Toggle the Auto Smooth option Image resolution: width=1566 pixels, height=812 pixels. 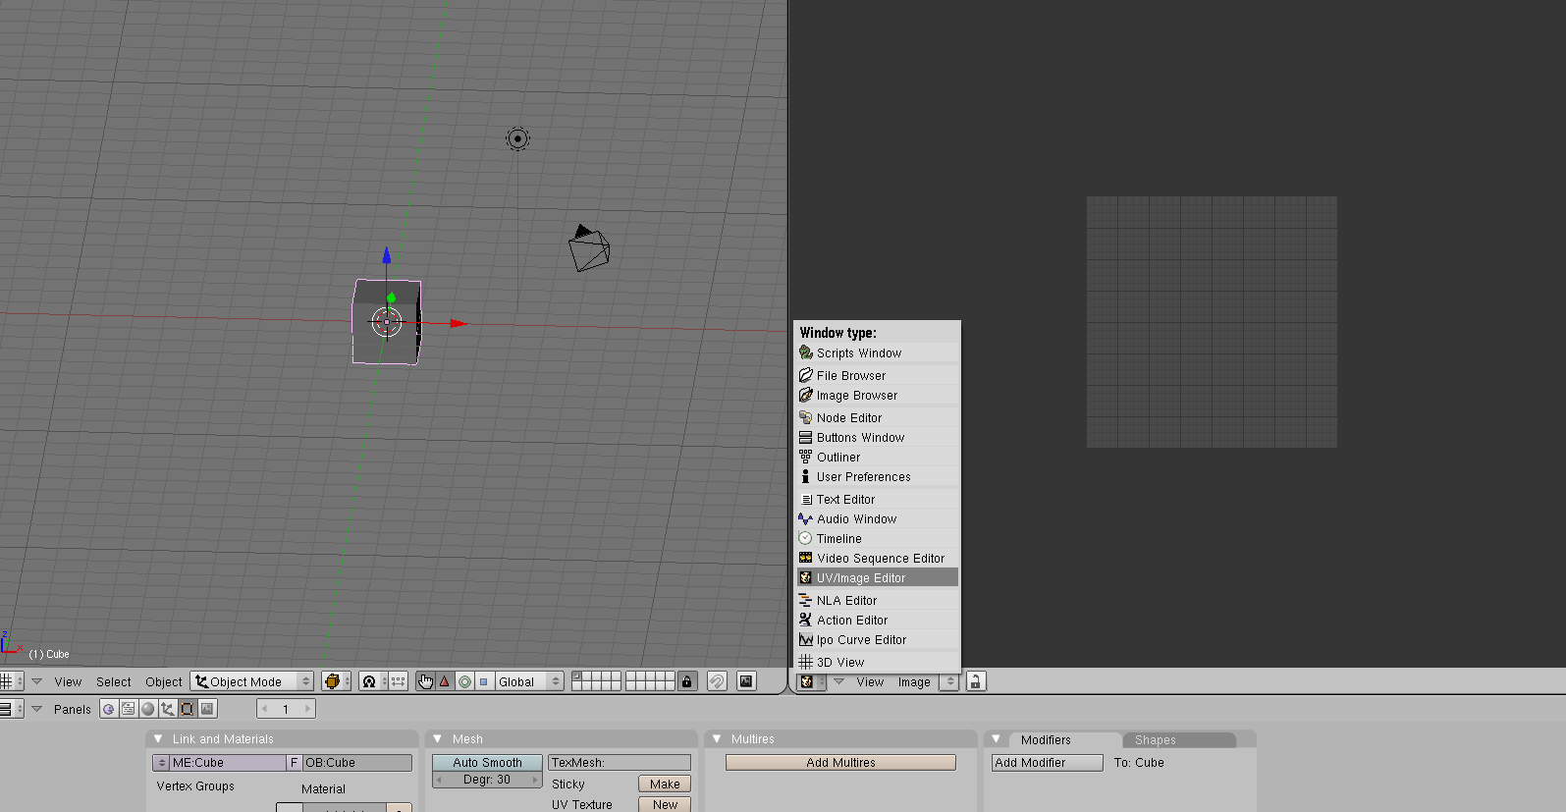(487, 763)
